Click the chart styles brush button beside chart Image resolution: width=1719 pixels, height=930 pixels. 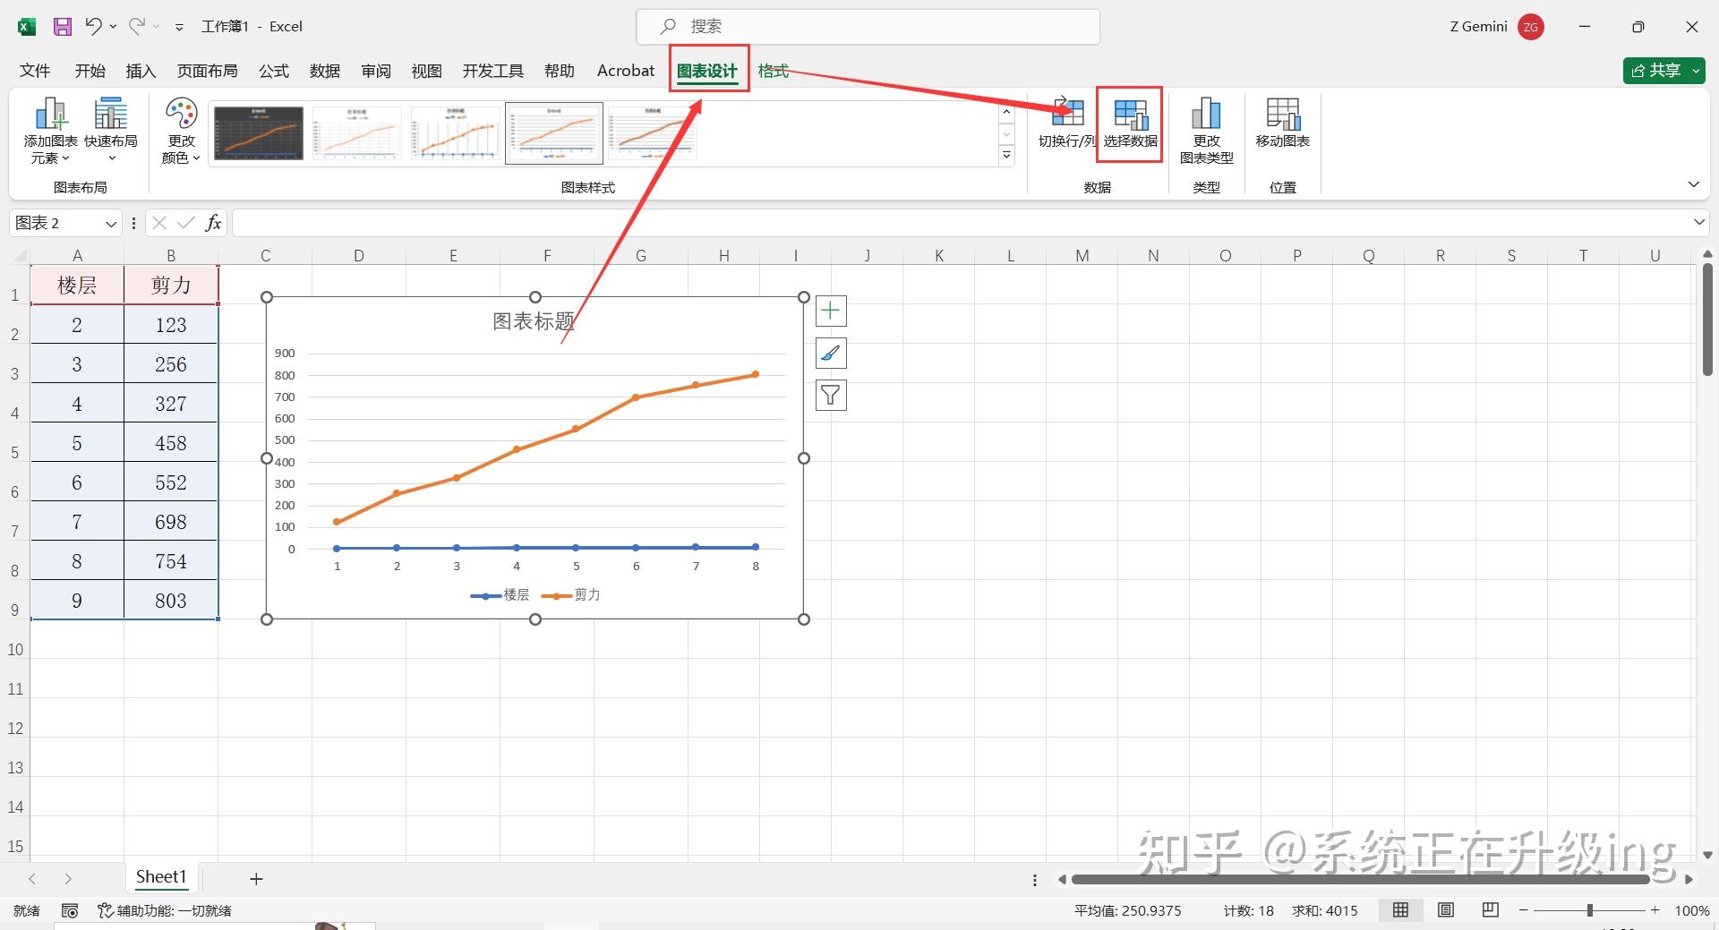click(x=830, y=353)
